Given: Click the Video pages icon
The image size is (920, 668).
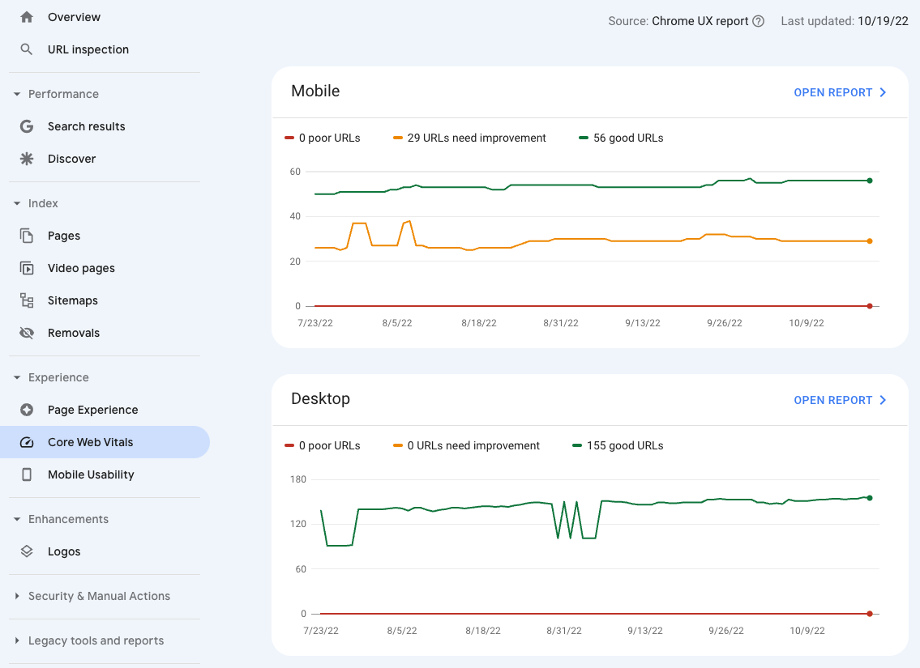Looking at the screenshot, I should [27, 268].
